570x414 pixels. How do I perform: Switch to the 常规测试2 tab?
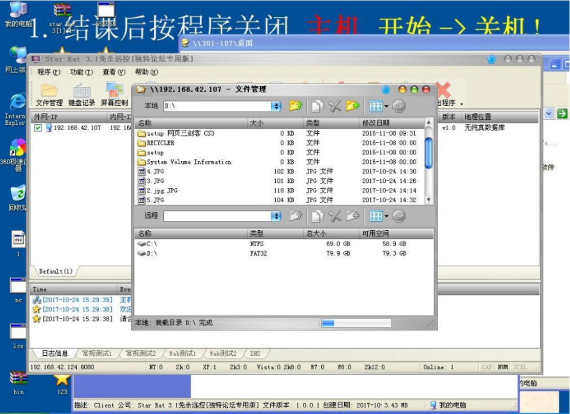click(x=140, y=353)
